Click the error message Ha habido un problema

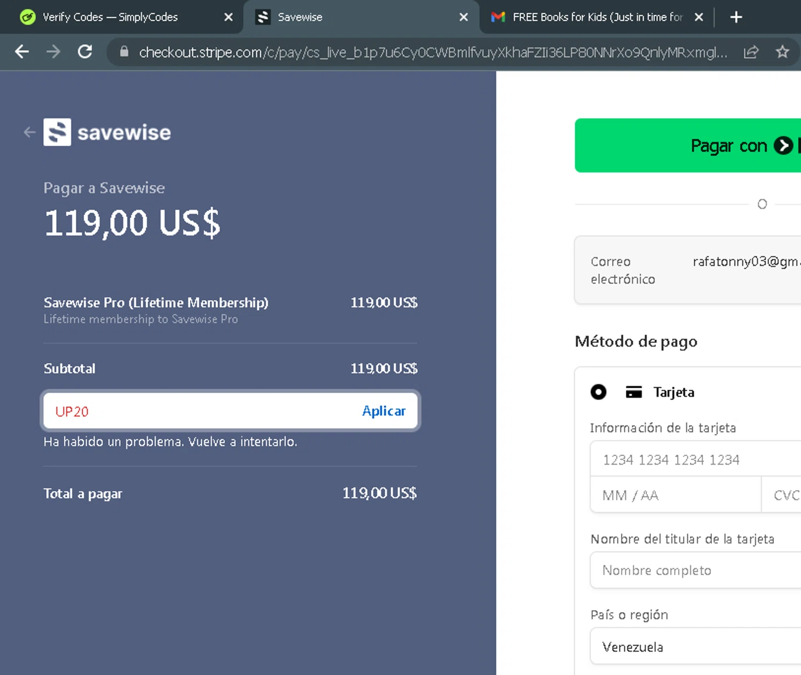(x=170, y=442)
